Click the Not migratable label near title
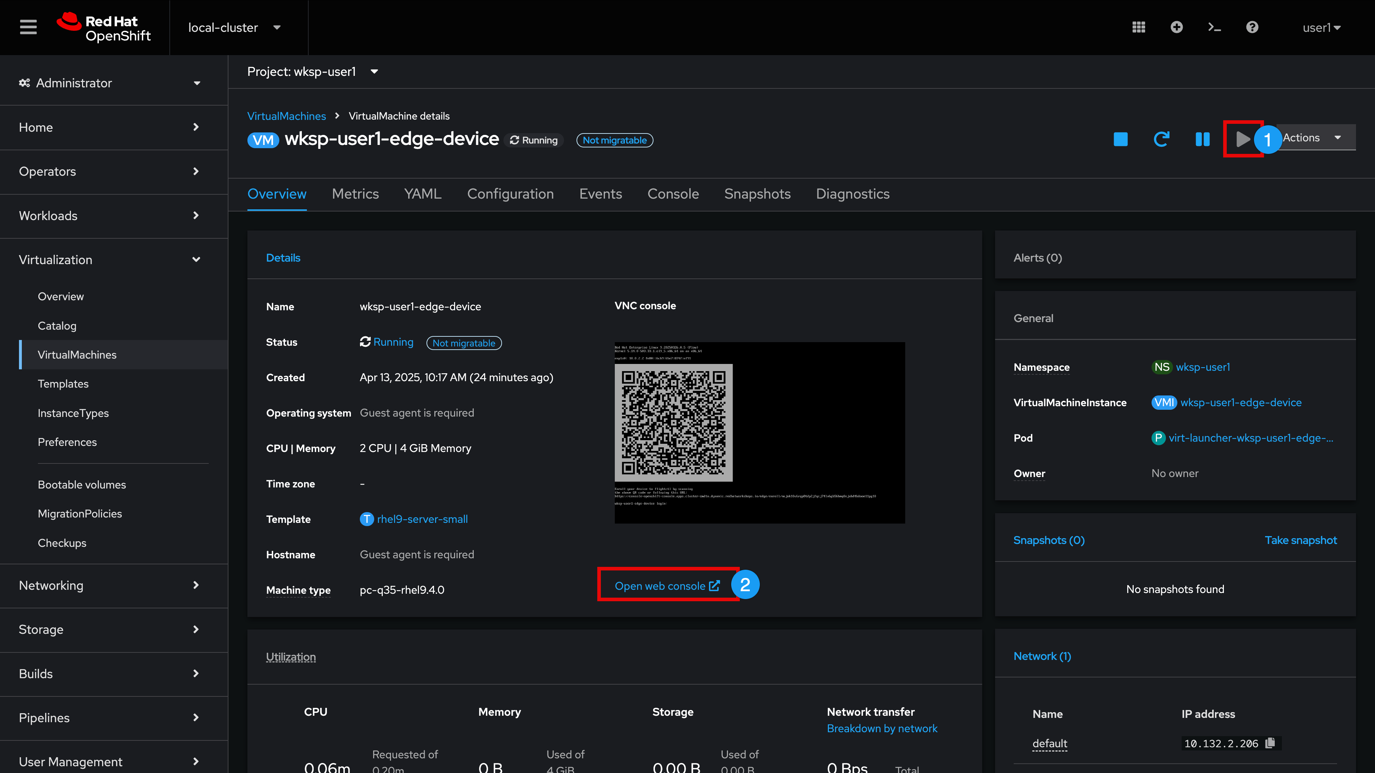This screenshot has width=1375, height=773. [614, 140]
